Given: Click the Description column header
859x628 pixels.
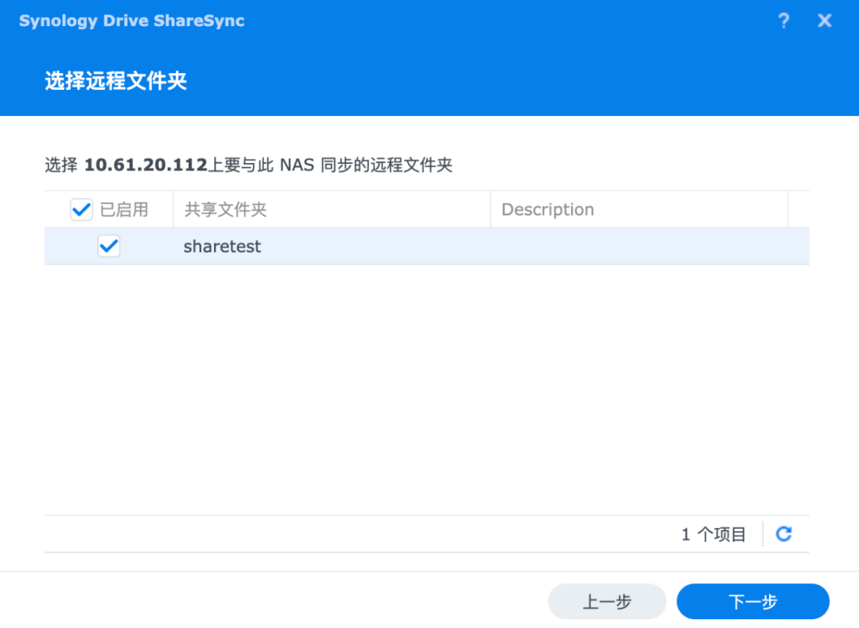Looking at the screenshot, I should [548, 209].
